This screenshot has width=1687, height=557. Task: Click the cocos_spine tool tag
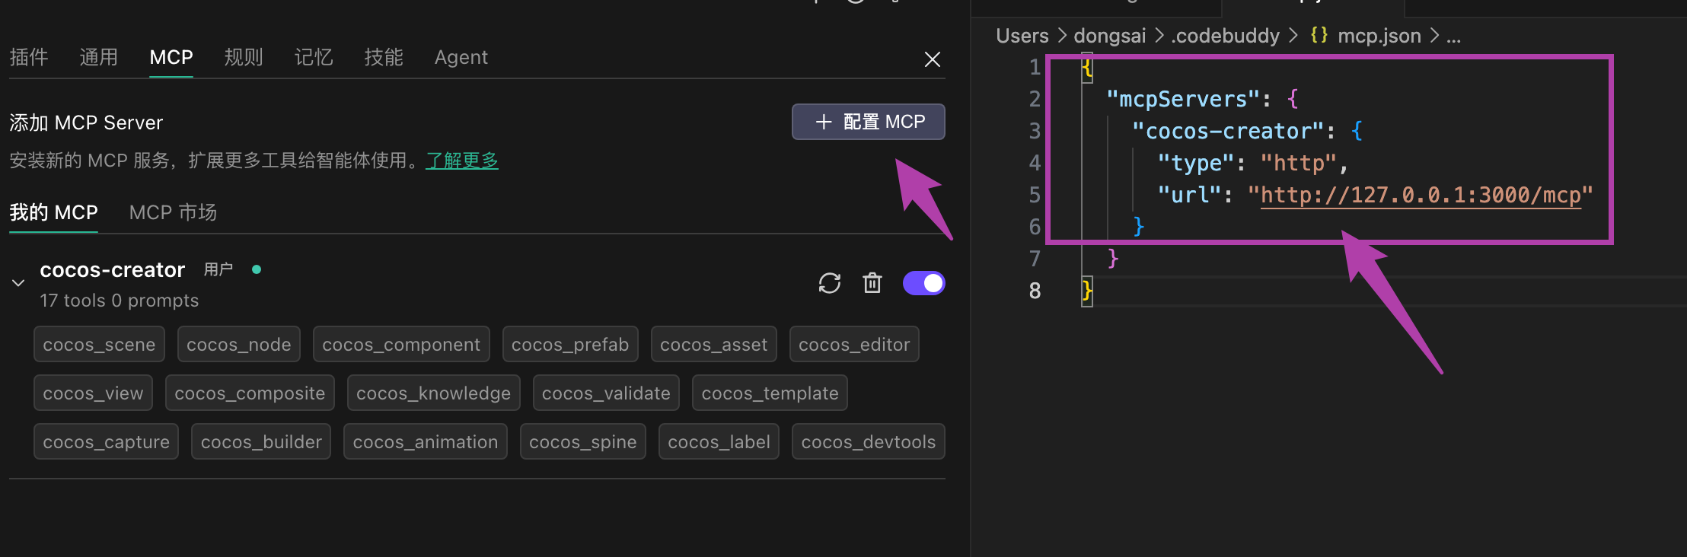(583, 442)
